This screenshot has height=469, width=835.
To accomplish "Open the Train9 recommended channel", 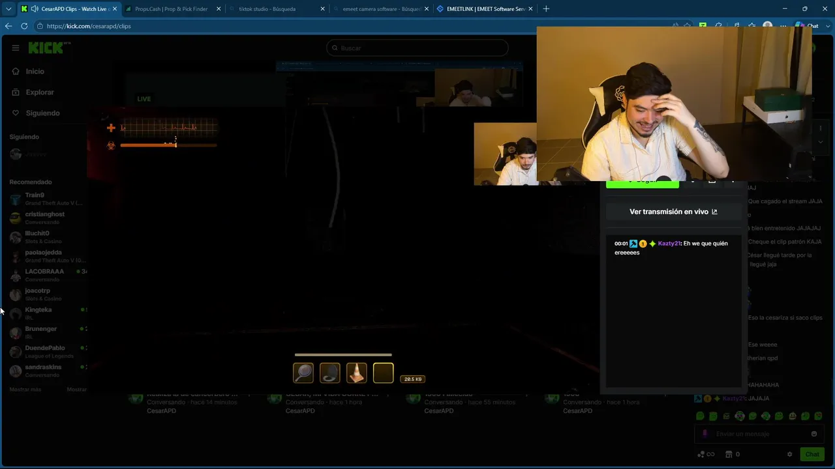I will point(48,199).
